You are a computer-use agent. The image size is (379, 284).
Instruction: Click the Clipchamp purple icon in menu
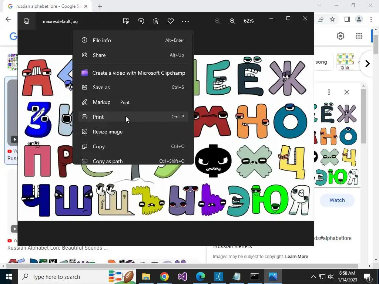coord(85,73)
